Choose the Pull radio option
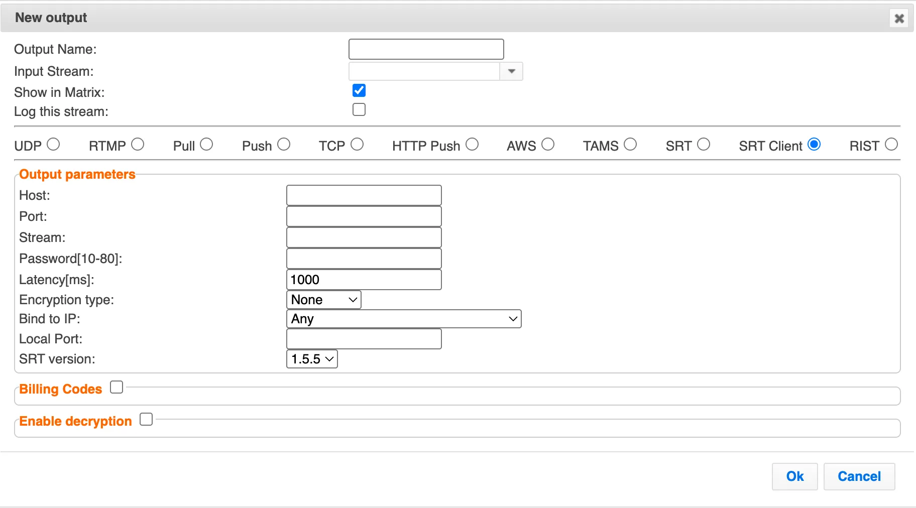The width and height of the screenshot is (916, 508). pos(206,145)
